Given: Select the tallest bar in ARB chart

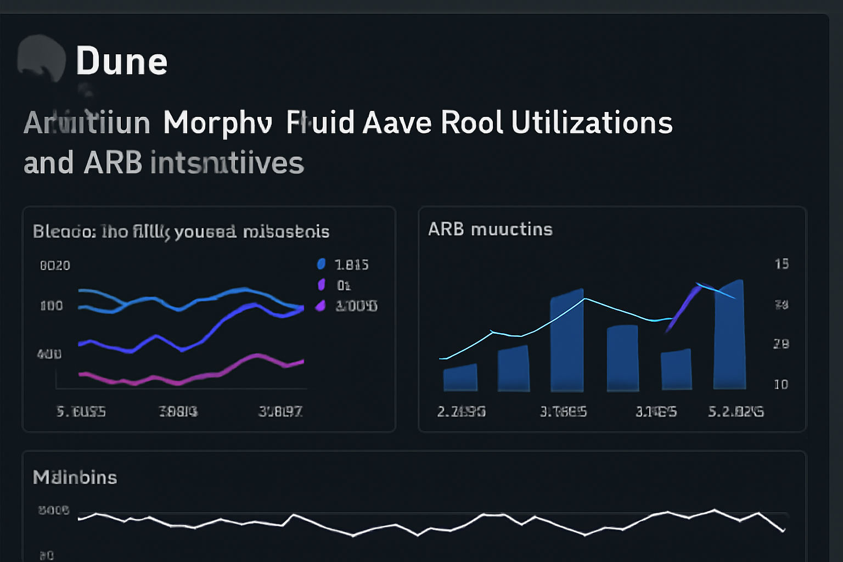Looking at the screenshot, I should pos(730,335).
